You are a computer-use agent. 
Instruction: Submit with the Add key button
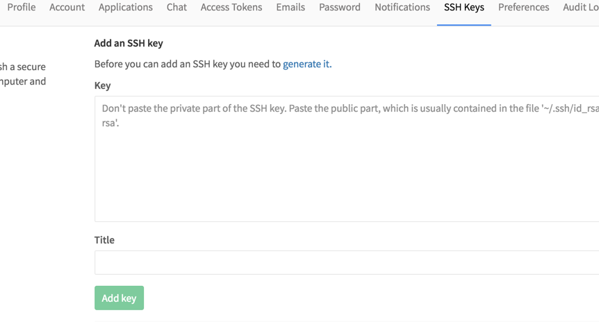click(x=120, y=298)
